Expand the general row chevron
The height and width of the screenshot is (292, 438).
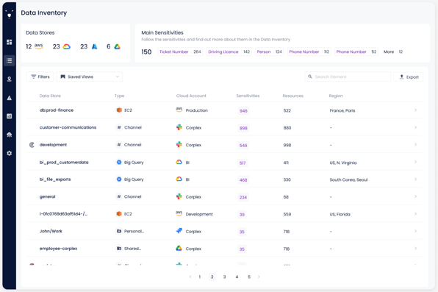click(416, 196)
